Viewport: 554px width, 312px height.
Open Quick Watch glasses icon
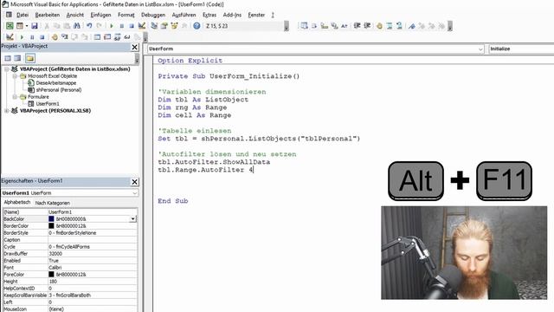(127, 37)
